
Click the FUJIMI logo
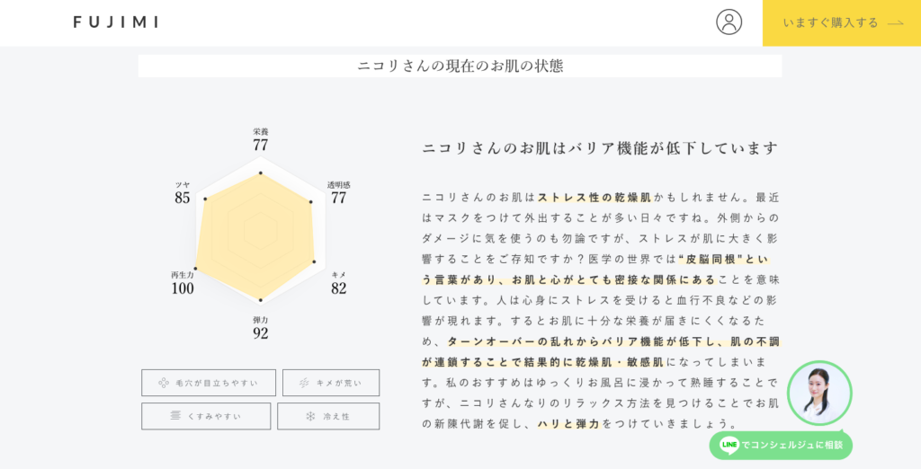[x=116, y=22]
